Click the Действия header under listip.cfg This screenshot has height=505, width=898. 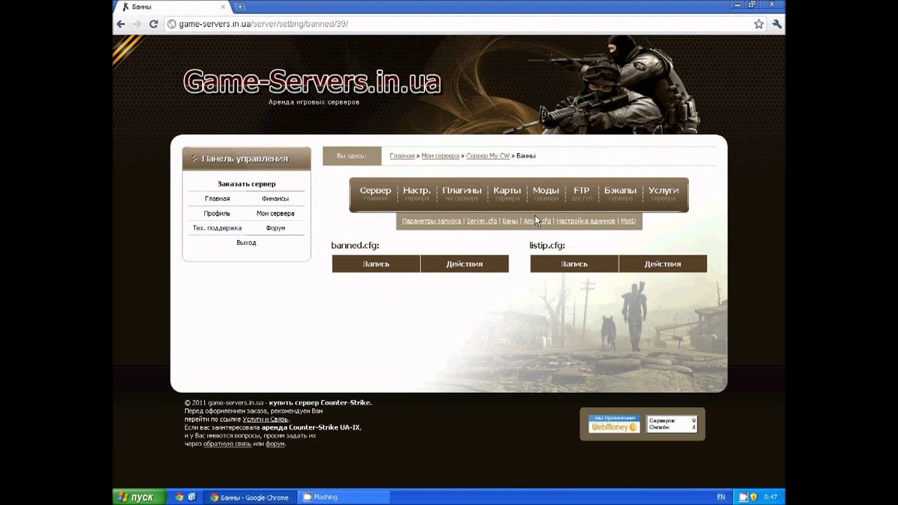click(x=663, y=264)
